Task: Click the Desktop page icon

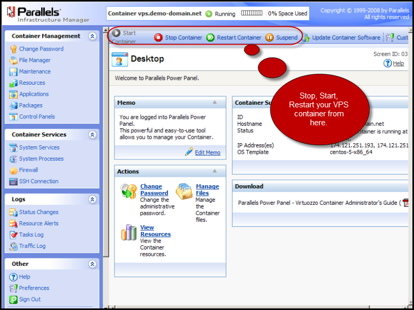Action: point(120,59)
